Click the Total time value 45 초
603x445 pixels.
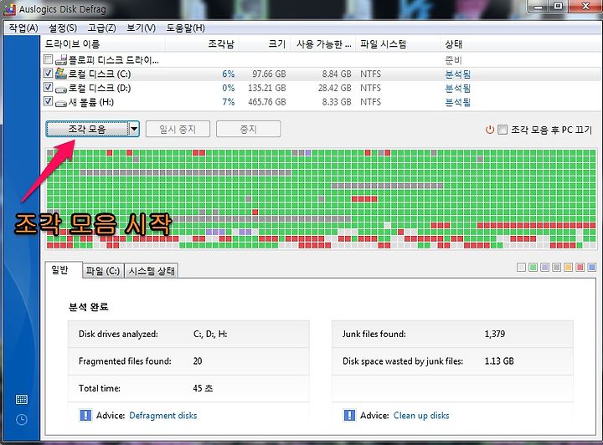click(x=203, y=388)
